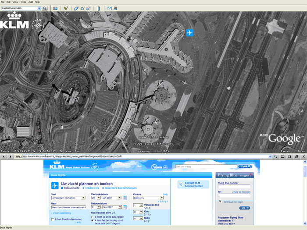Open the Help menu
Screen dimensions: 307x230
coord(37,2)
